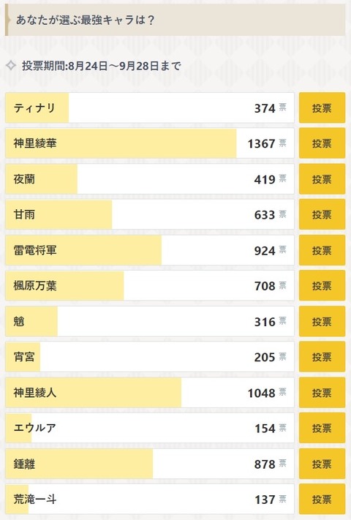Vote for 荒瀧一斗
Viewport: 351px width, 520px height.
[322, 499]
